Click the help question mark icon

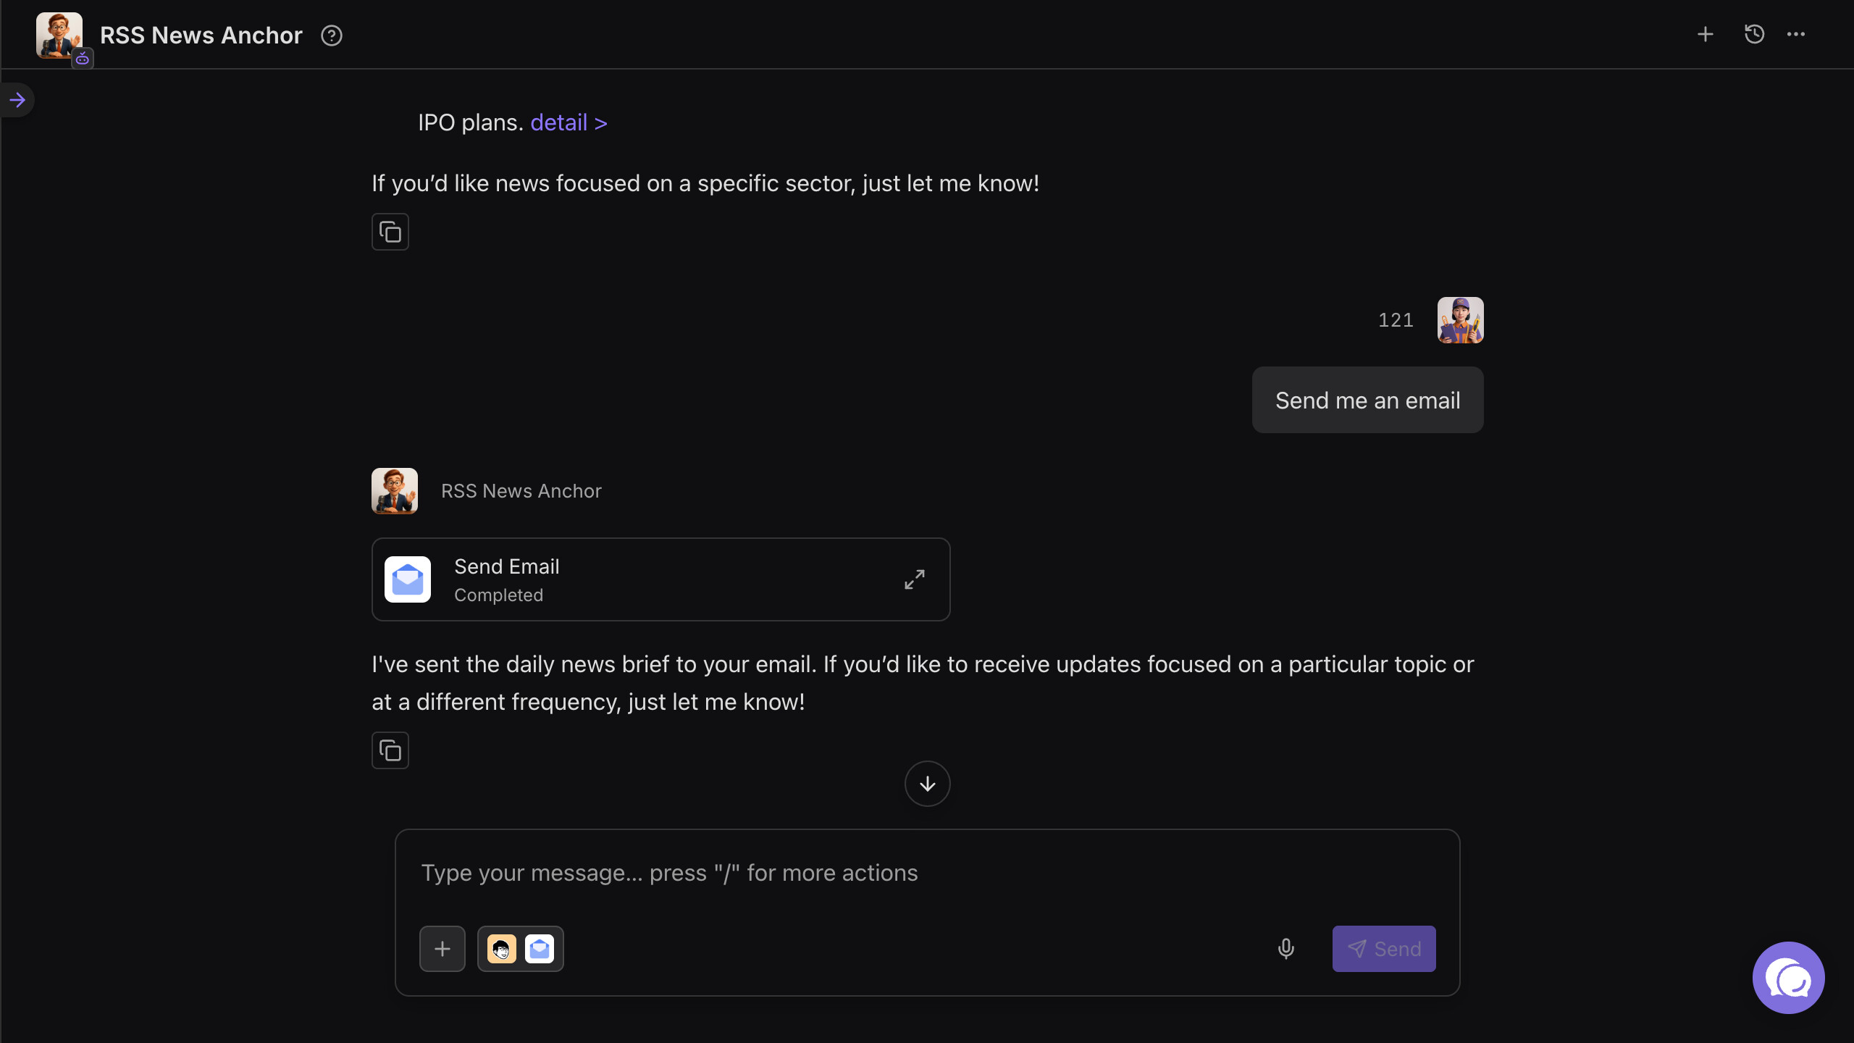[x=332, y=35]
